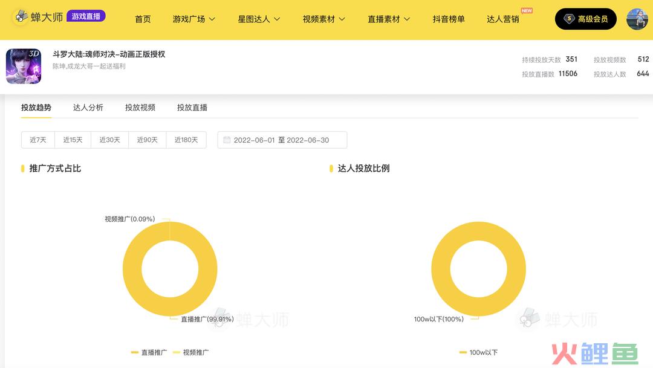Select the 近30天 range

pos(109,140)
